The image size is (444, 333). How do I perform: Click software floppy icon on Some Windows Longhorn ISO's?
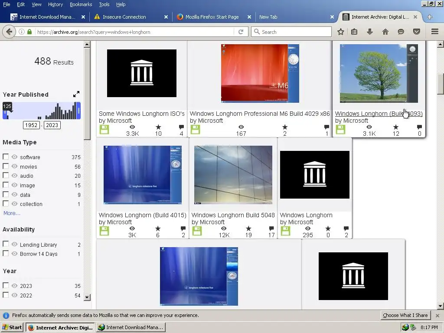[104, 130]
